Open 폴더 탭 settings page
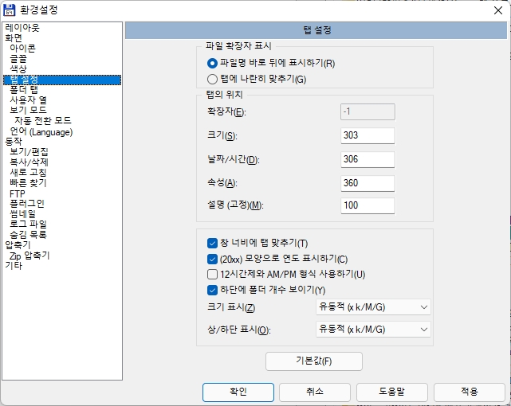The image size is (511, 406). tap(24, 90)
